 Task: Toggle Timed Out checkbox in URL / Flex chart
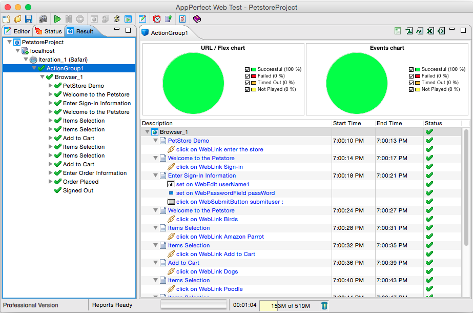coord(248,83)
